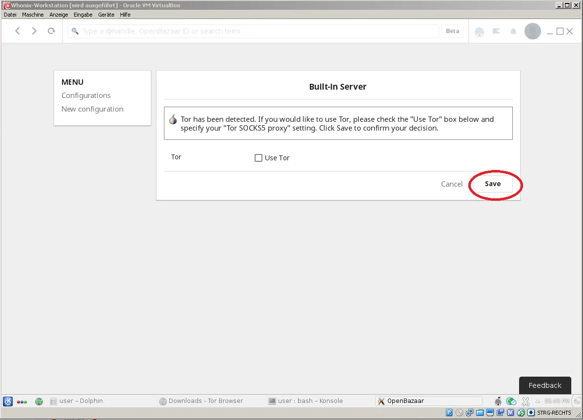The width and height of the screenshot is (583, 420).
Task: Click the clock in the system tray
Action: point(557,401)
